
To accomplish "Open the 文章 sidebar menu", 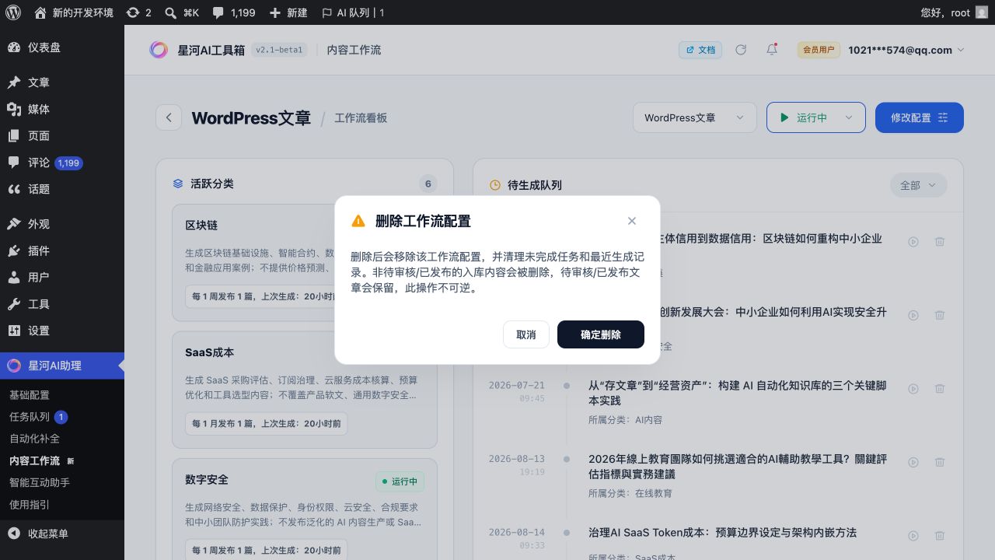I will [x=62, y=82].
